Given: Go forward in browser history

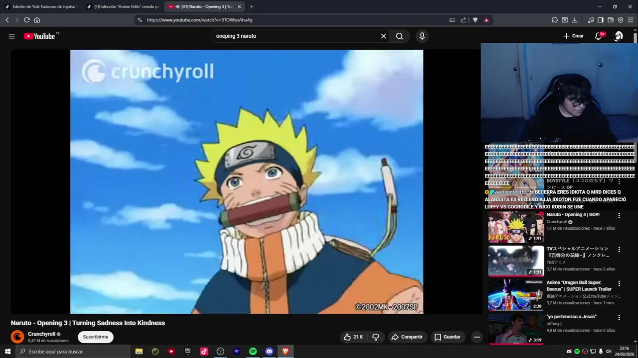Looking at the screenshot, I should tap(17, 20).
